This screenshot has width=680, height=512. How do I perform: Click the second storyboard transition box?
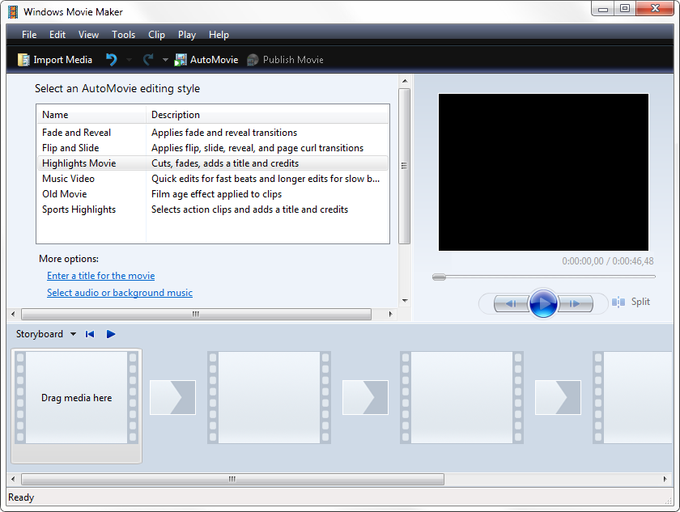pos(365,398)
